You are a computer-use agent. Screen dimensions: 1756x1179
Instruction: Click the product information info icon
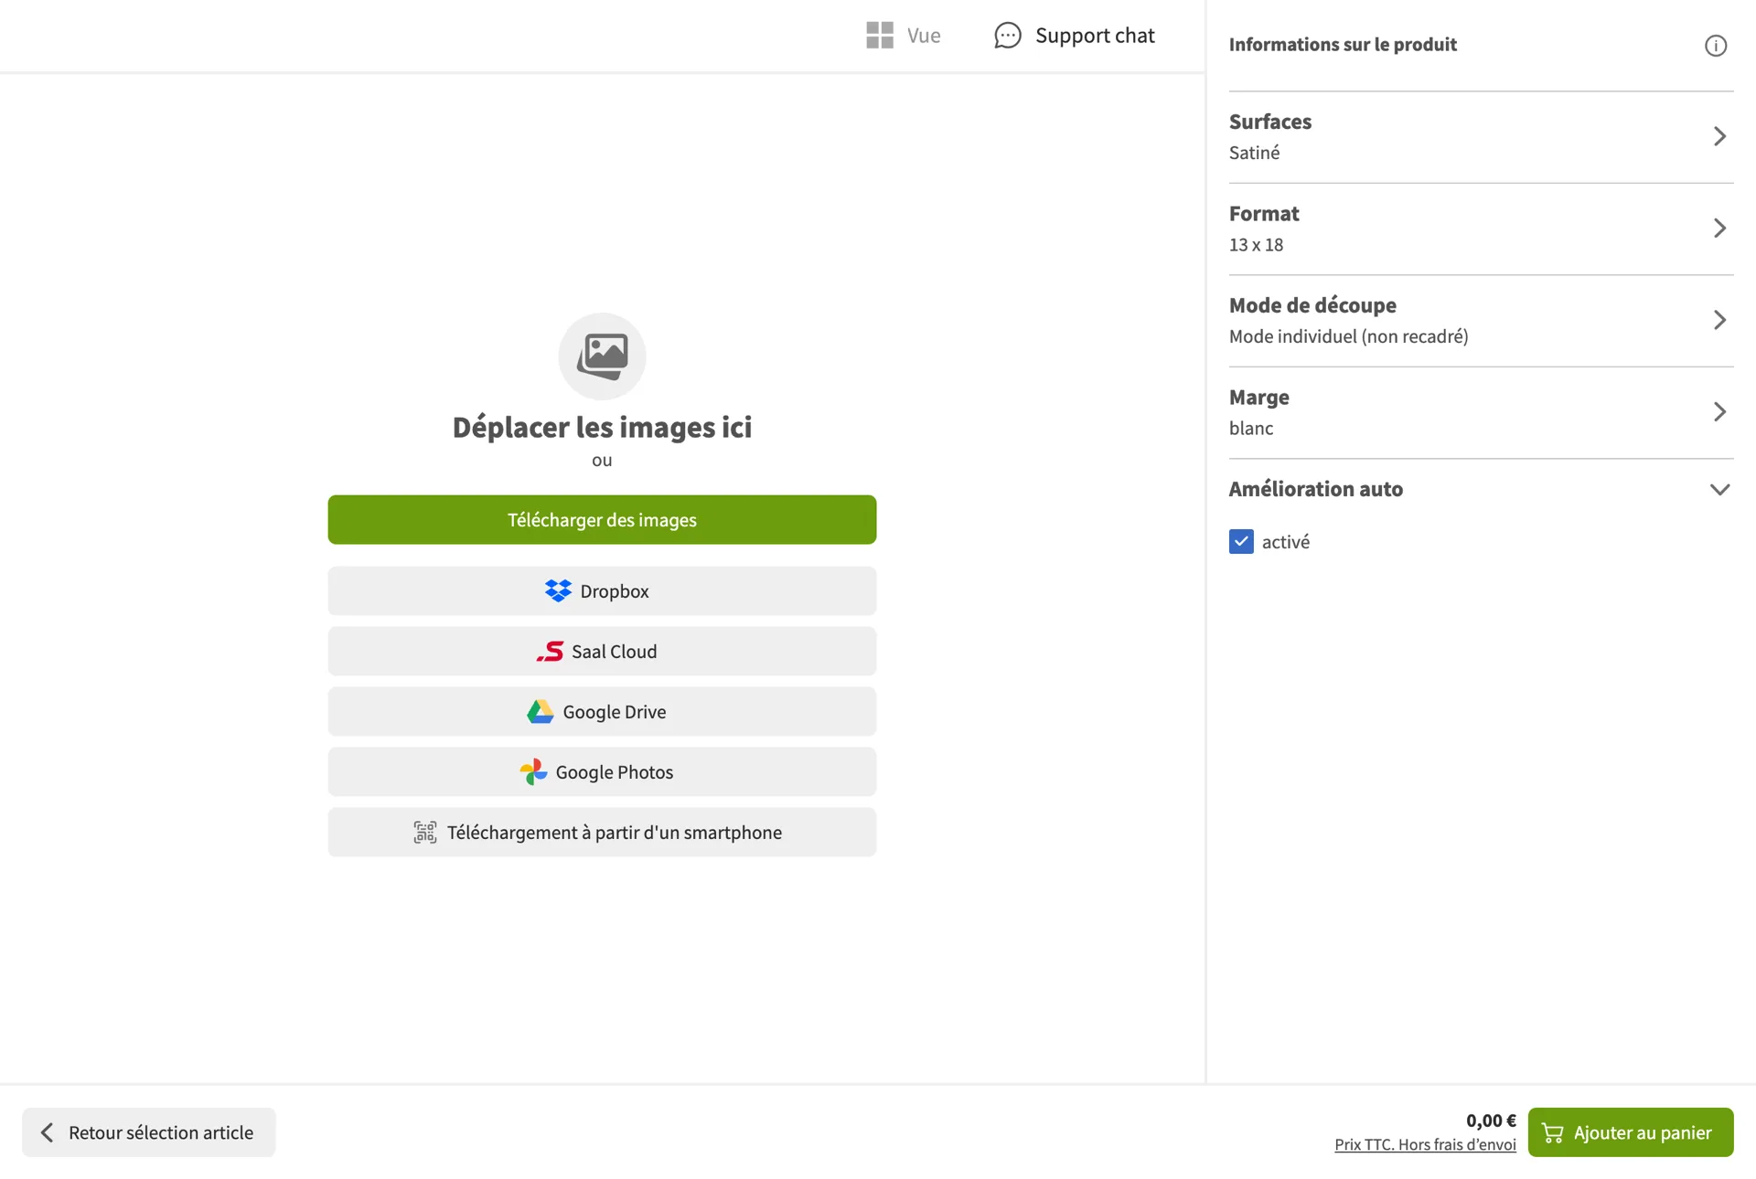coord(1716,46)
